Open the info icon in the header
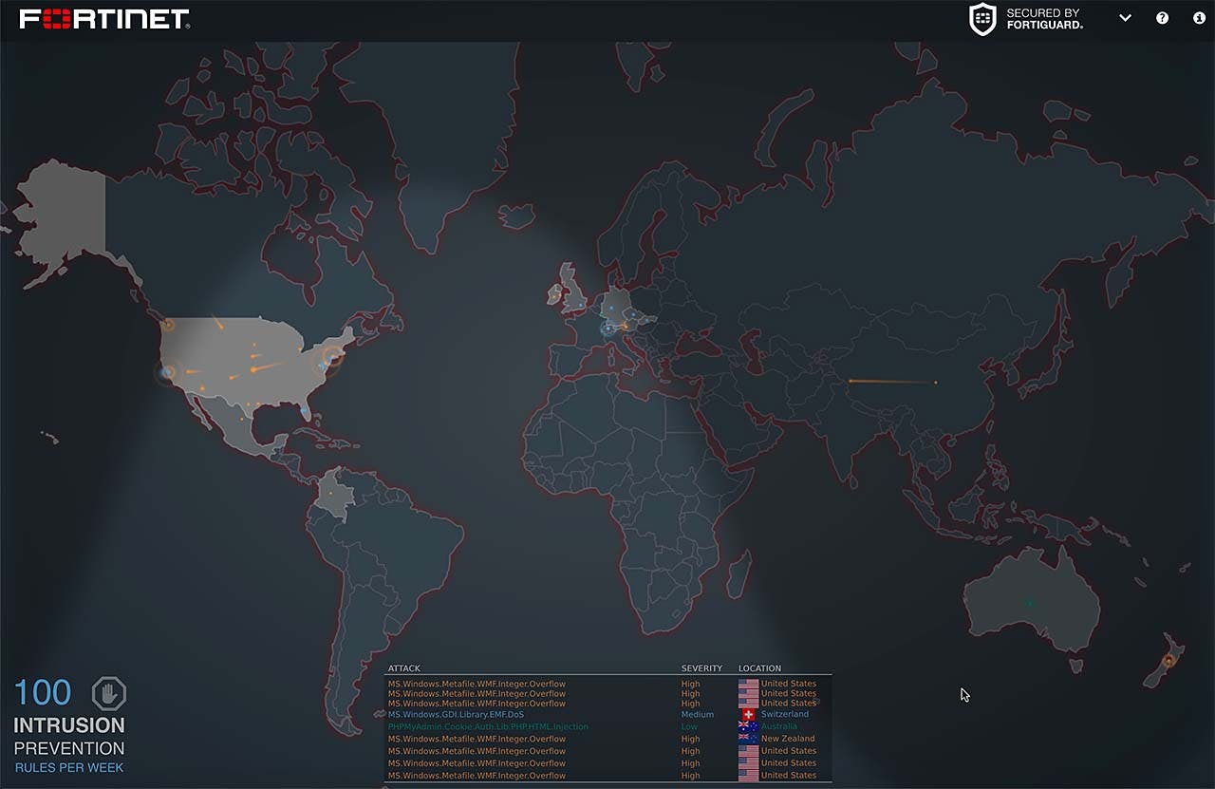This screenshot has width=1215, height=789. (x=1198, y=18)
